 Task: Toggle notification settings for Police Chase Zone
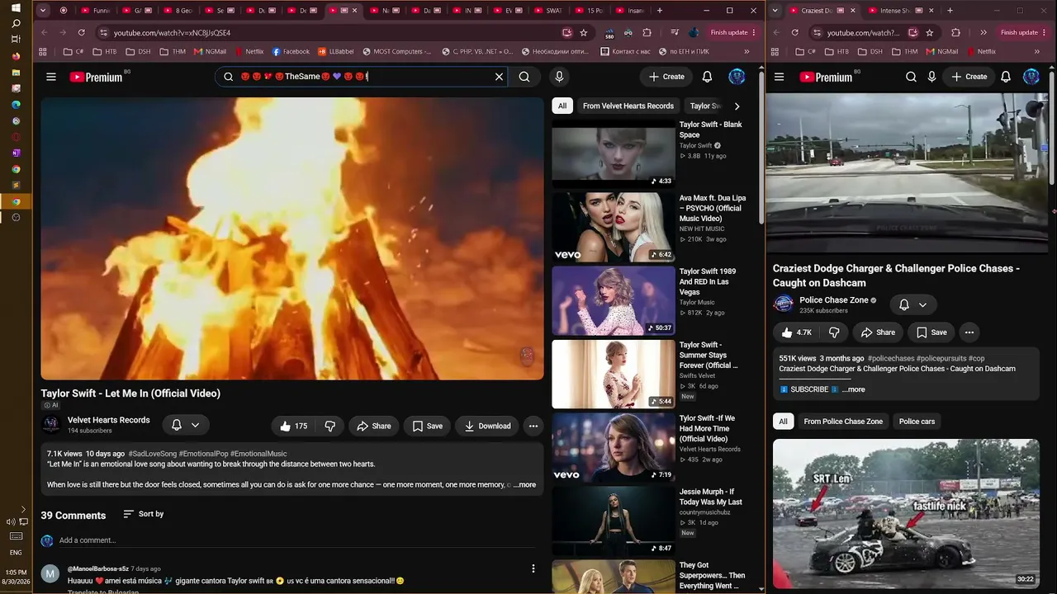912,304
